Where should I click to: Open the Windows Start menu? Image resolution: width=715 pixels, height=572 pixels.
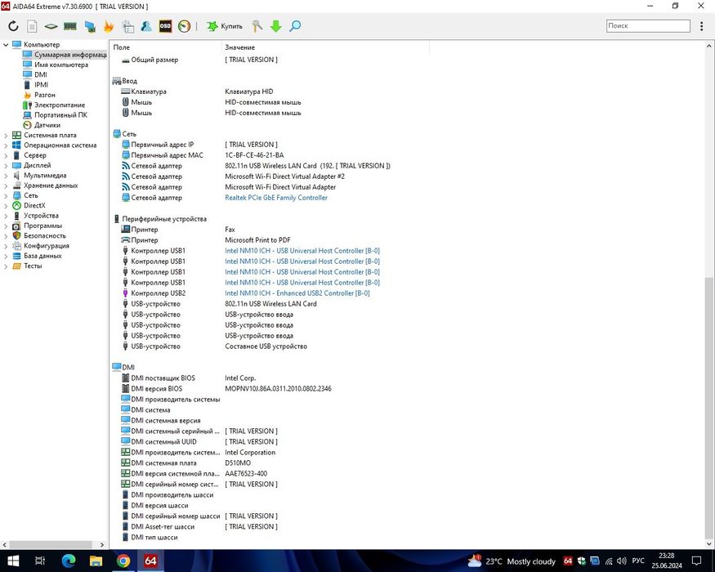pos(13,561)
